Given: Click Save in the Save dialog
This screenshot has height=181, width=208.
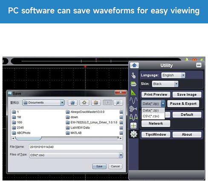Looking at the screenshot, I should point(99,166).
